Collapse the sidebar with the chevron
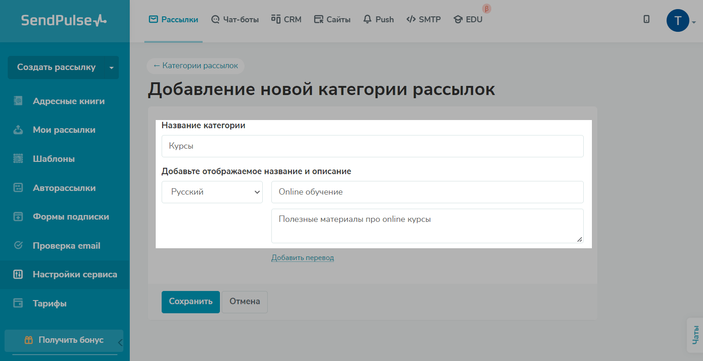The width and height of the screenshot is (703, 361). pyautogui.click(x=120, y=342)
